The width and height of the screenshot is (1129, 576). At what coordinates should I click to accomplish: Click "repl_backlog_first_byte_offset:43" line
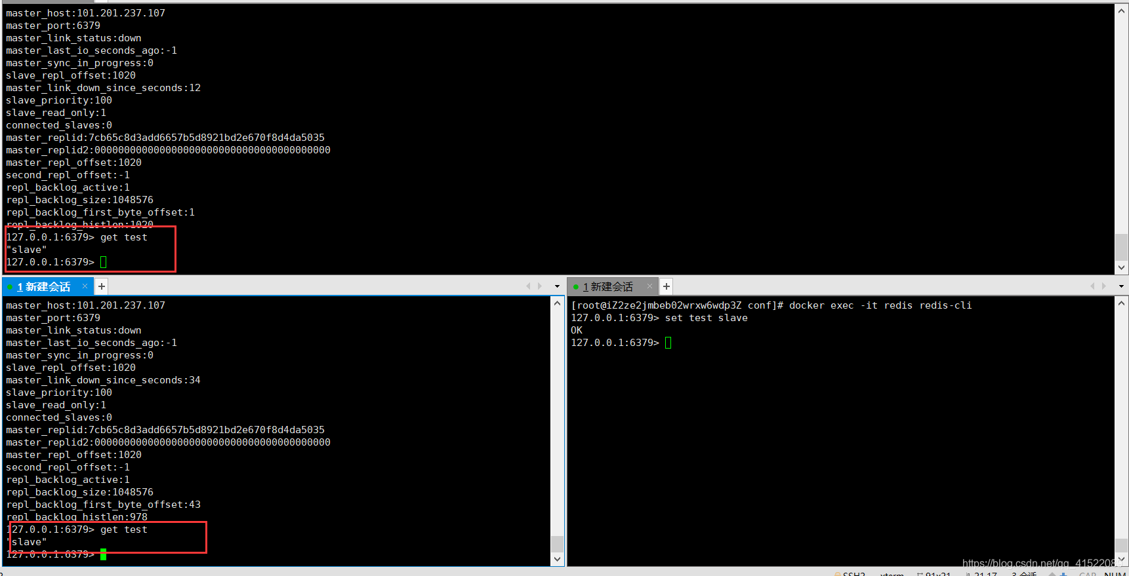(x=103, y=505)
